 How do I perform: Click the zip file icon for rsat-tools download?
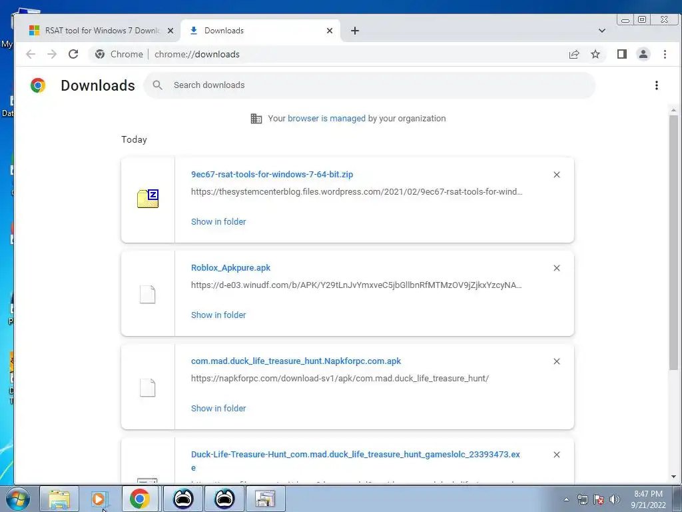coord(148,199)
